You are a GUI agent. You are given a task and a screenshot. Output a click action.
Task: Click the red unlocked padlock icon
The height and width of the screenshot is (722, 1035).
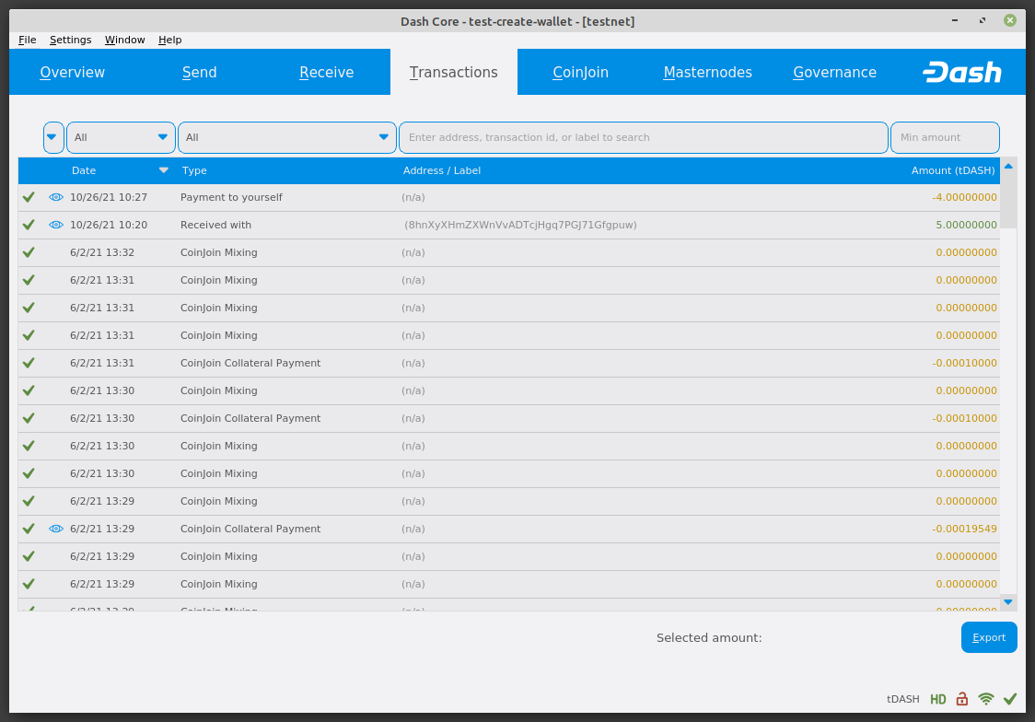(962, 699)
